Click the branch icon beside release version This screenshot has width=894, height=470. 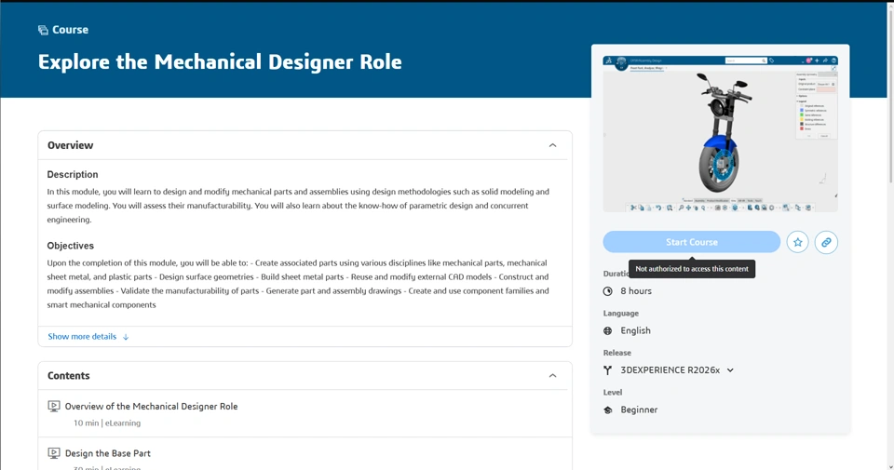click(x=608, y=370)
